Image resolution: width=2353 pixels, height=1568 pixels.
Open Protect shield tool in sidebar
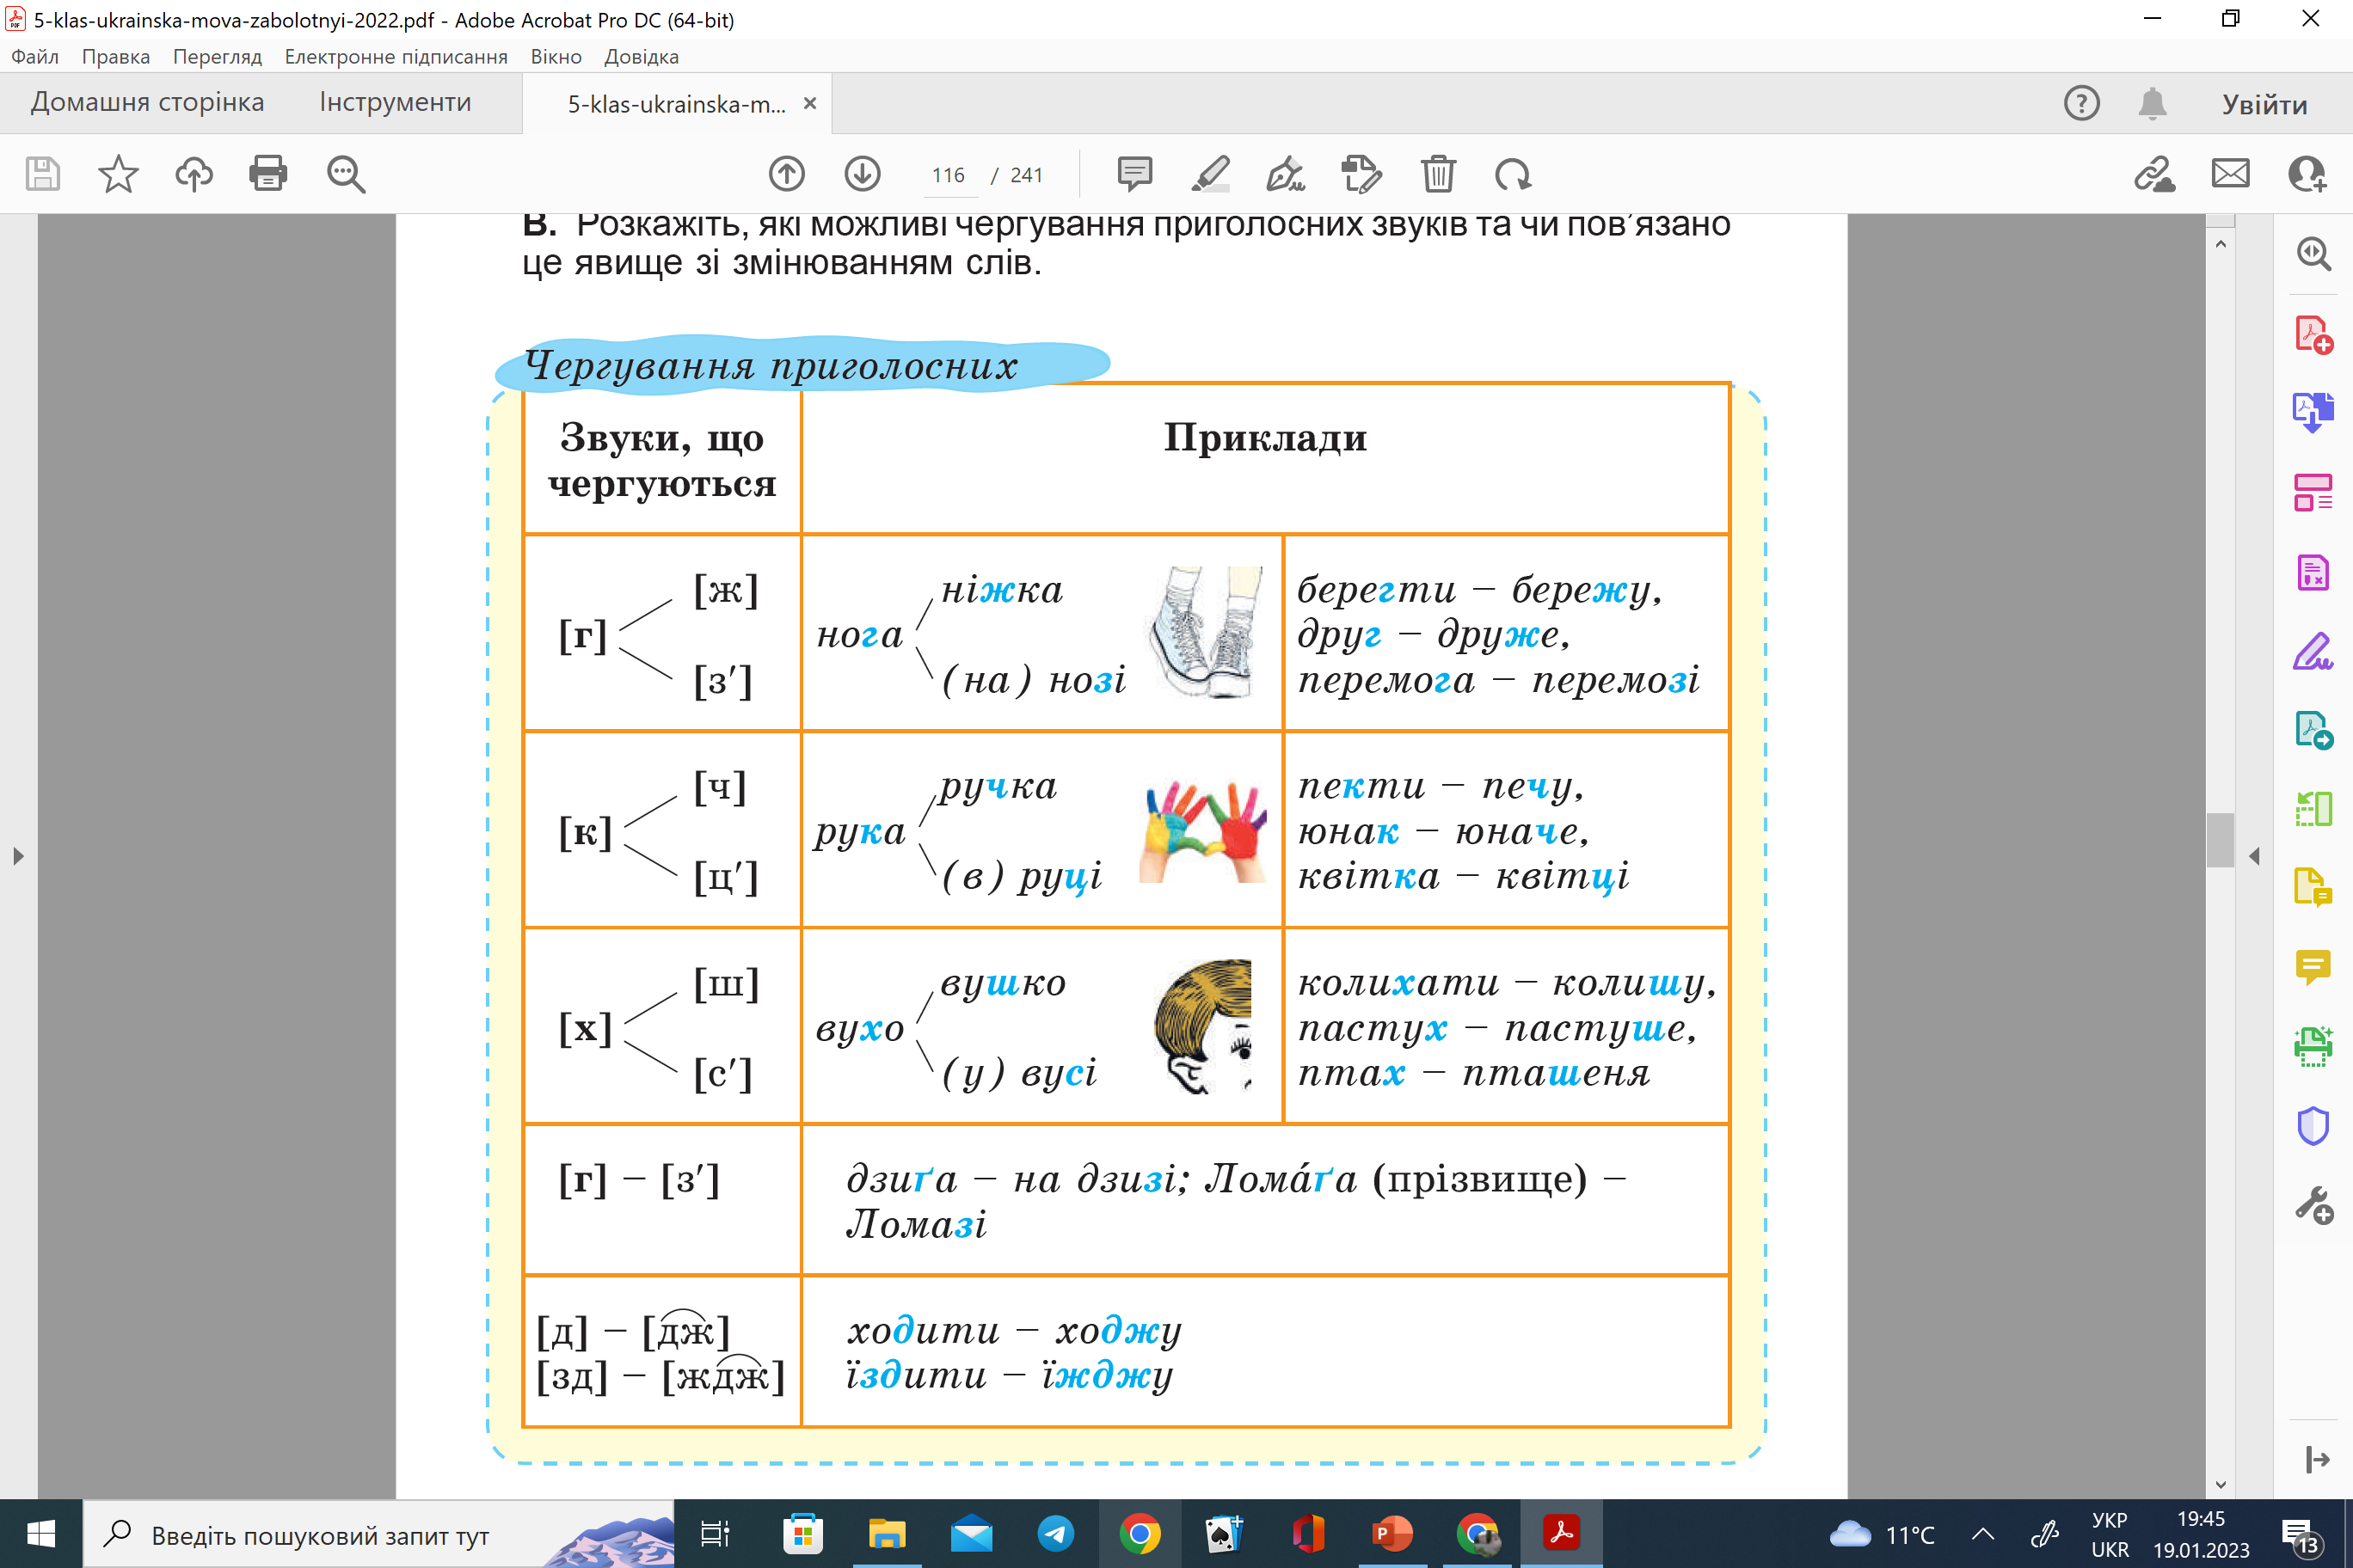[x=2313, y=1126]
